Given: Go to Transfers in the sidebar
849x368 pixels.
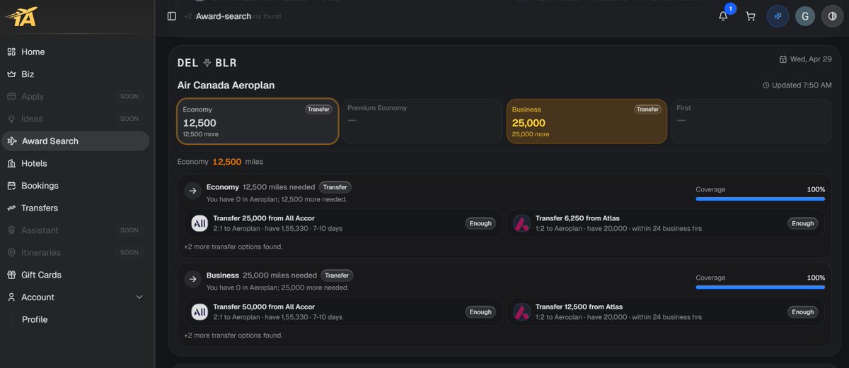Looking at the screenshot, I should pos(74,208).
